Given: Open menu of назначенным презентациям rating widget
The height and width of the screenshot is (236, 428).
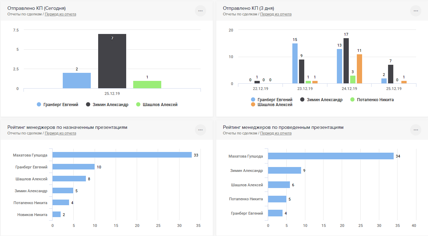Looking at the screenshot, I should [x=201, y=130].
